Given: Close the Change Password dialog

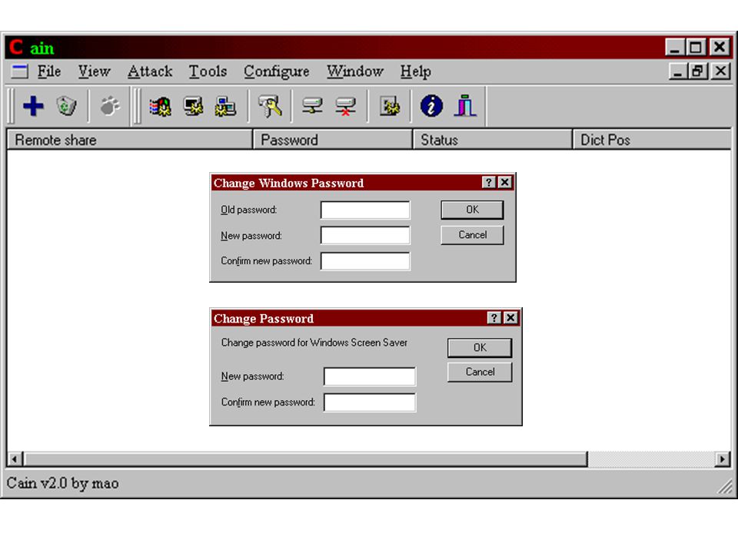Looking at the screenshot, I should tap(510, 318).
